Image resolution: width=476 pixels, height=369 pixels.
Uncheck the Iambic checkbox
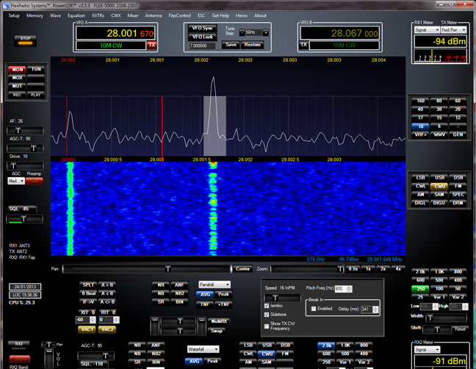coord(267,306)
